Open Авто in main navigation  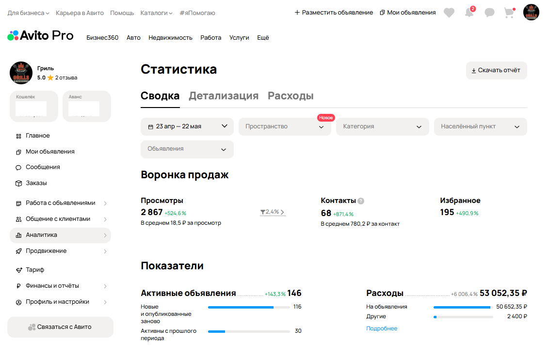pos(133,38)
